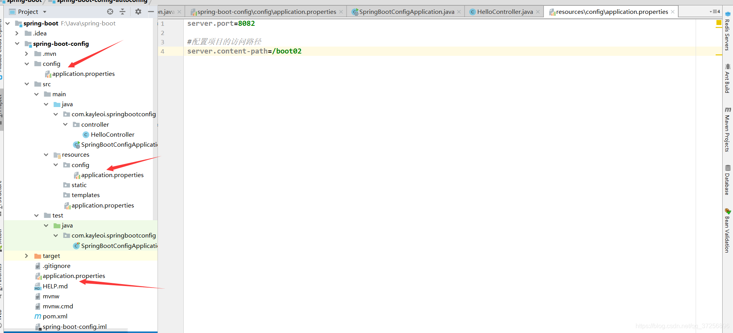Select spring-boot-config.iml file
The width and height of the screenshot is (733, 333).
coord(71,327)
